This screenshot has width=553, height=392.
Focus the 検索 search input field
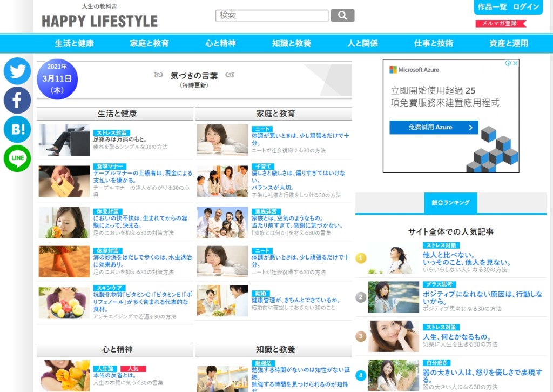coord(272,15)
